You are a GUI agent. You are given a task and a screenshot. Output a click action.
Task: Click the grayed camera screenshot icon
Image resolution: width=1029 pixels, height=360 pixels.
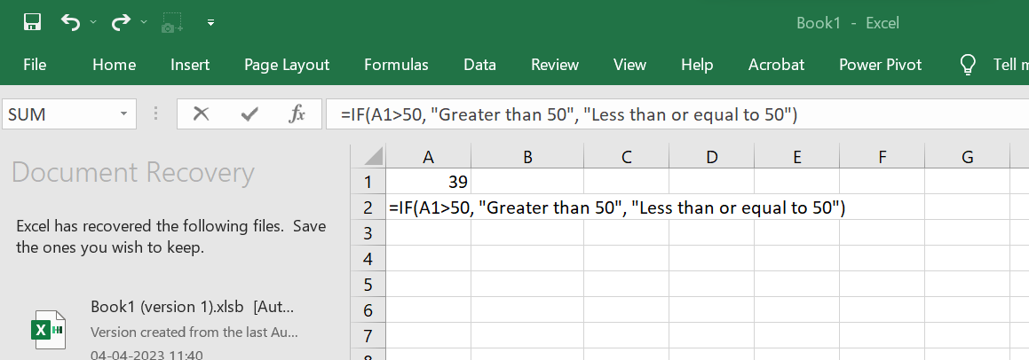(172, 23)
